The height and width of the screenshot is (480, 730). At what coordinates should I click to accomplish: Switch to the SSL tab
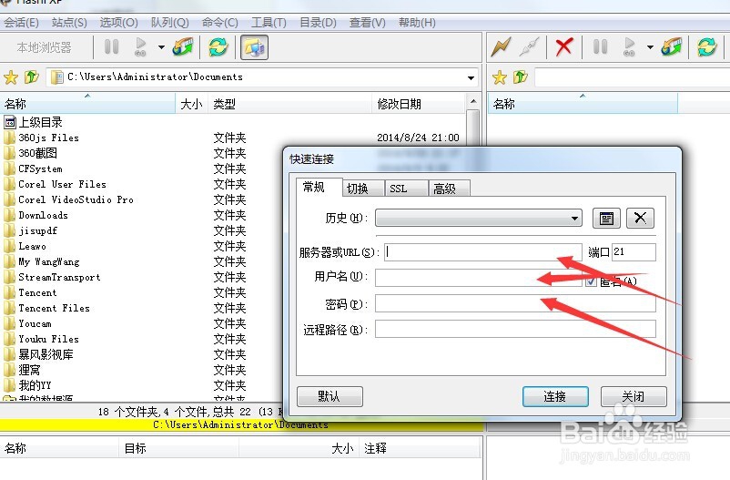(x=406, y=189)
